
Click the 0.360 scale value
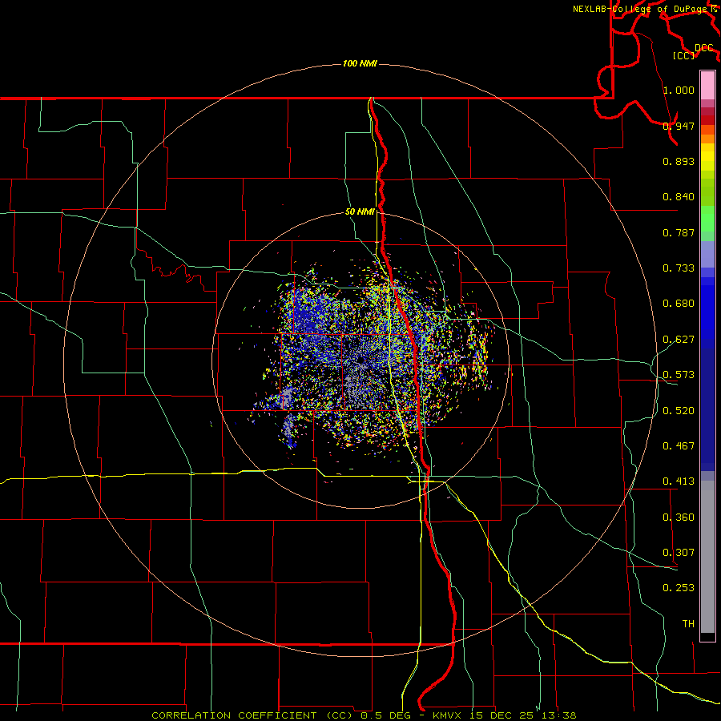tap(679, 518)
